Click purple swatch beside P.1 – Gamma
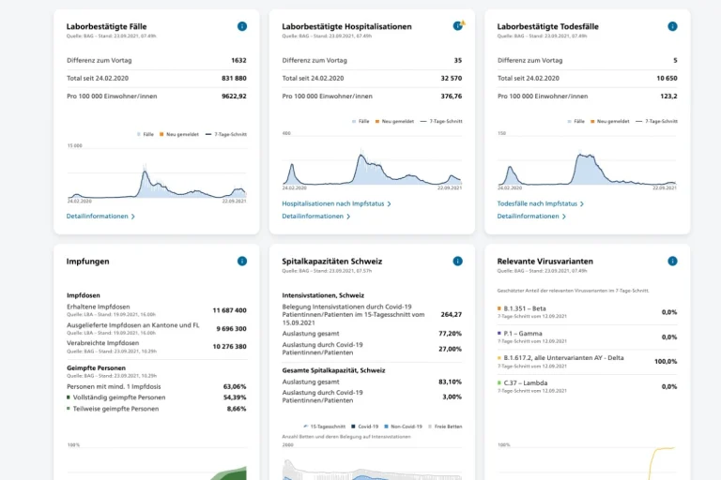The height and width of the screenshot is (480, 721). click(x=499, y=333)
